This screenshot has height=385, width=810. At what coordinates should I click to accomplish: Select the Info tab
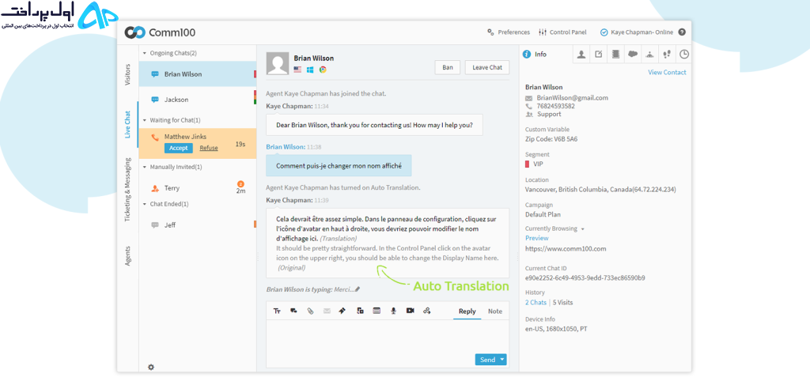coord(535,55)
